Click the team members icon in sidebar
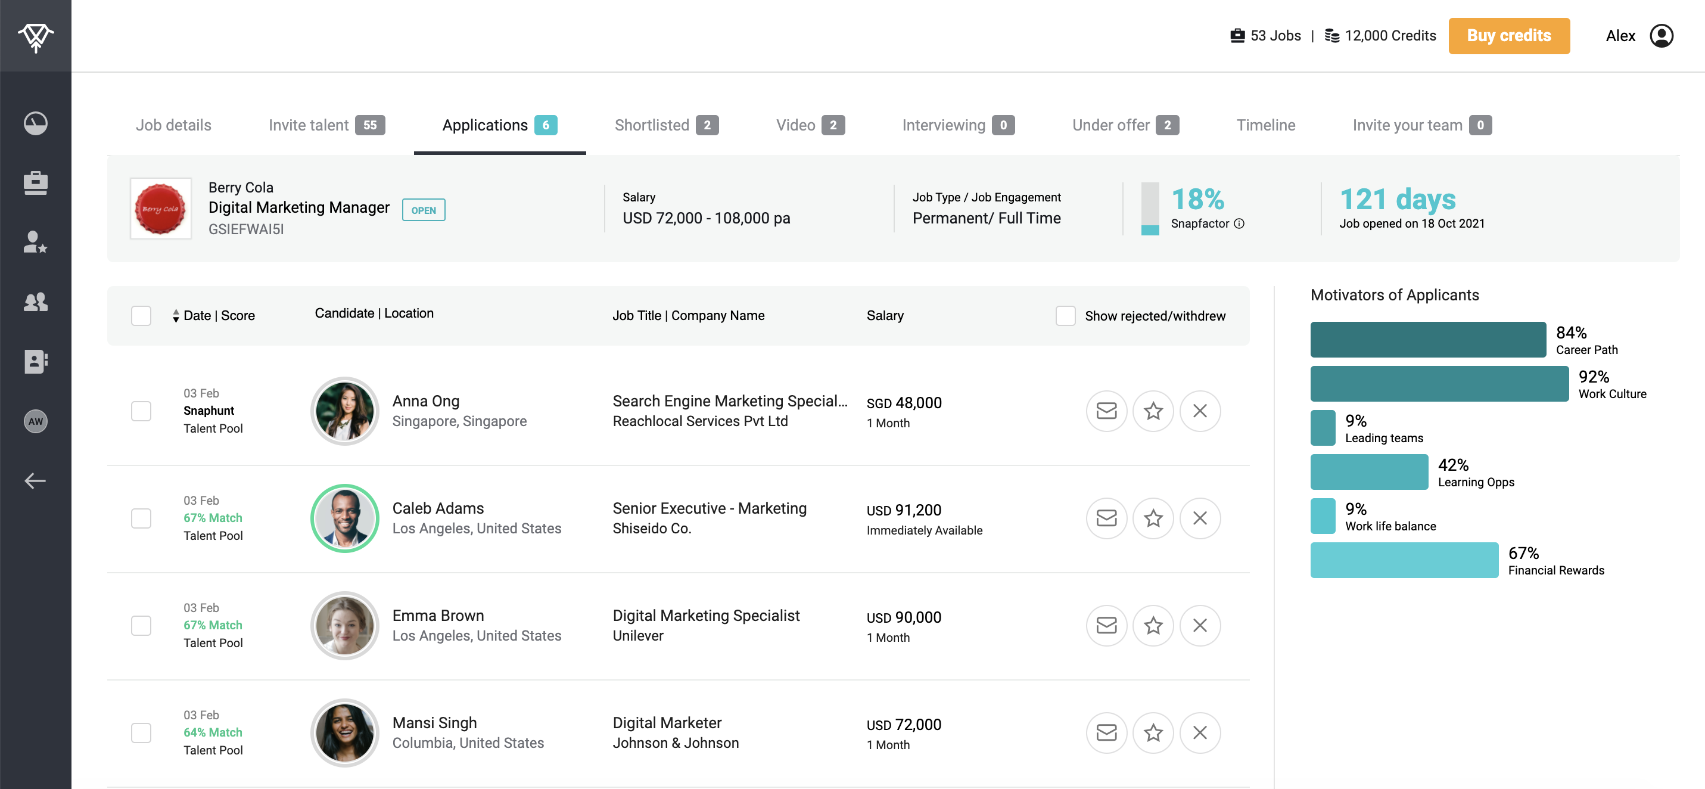The height and width of the screenshot is (789, 1705). 36,303
